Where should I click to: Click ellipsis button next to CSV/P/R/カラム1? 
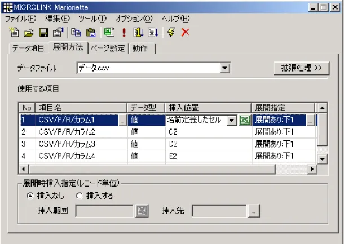pos(122,121)
